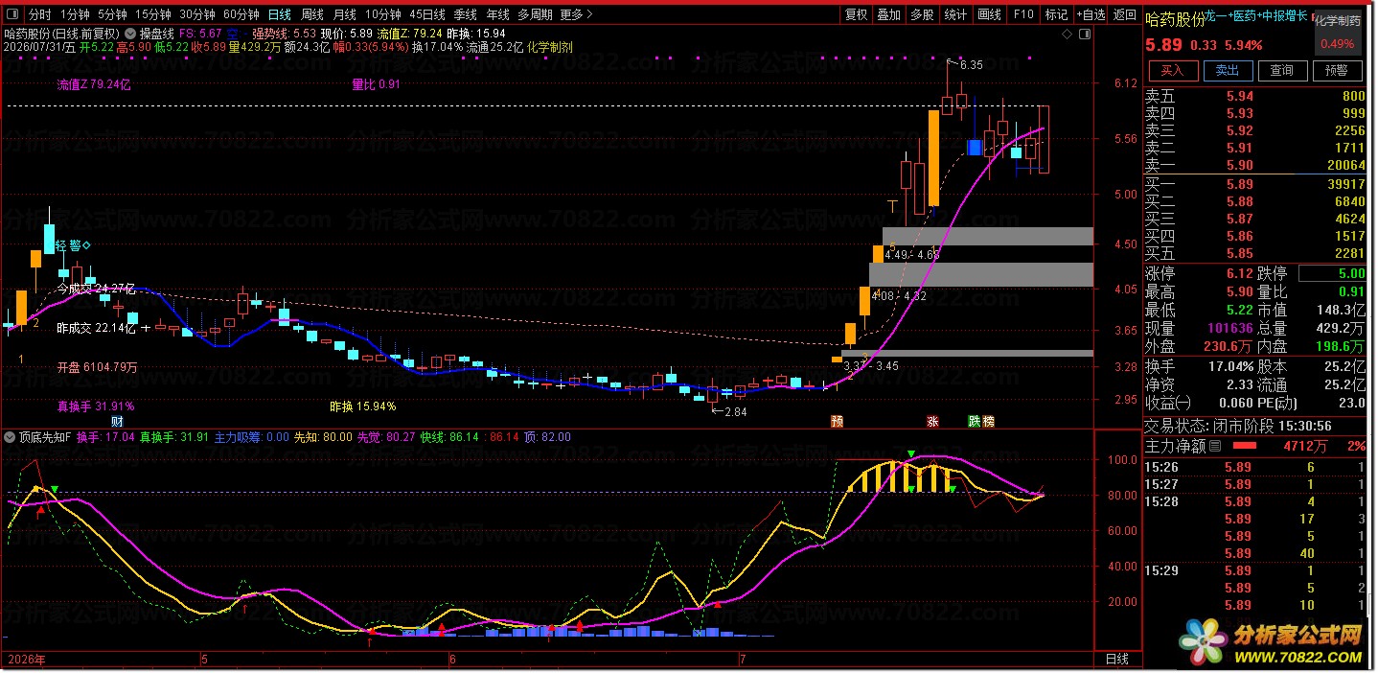Open the 多周期 view

[x=536, y=14]
